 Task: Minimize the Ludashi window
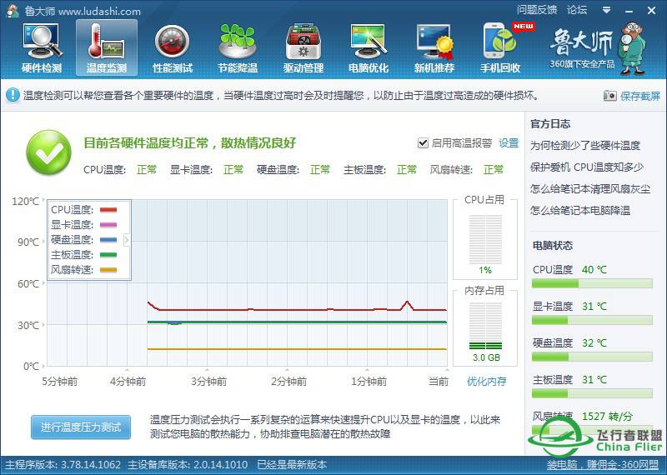[x=629, y=11]
